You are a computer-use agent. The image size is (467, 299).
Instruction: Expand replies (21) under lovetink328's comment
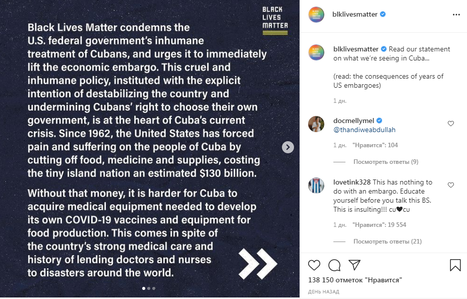coord(387,242)
